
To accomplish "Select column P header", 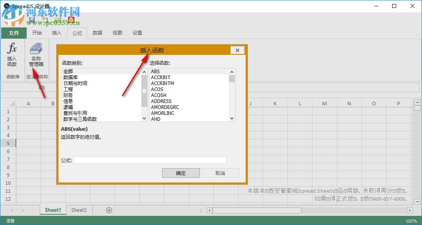I will click(x=399, y=103).
